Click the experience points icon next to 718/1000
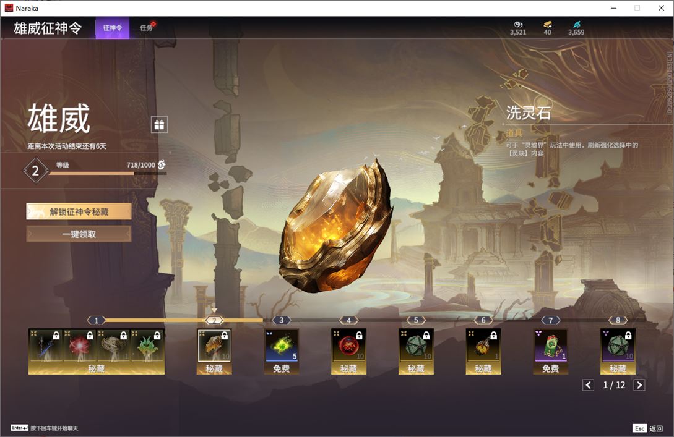 [x=162, y=164]
